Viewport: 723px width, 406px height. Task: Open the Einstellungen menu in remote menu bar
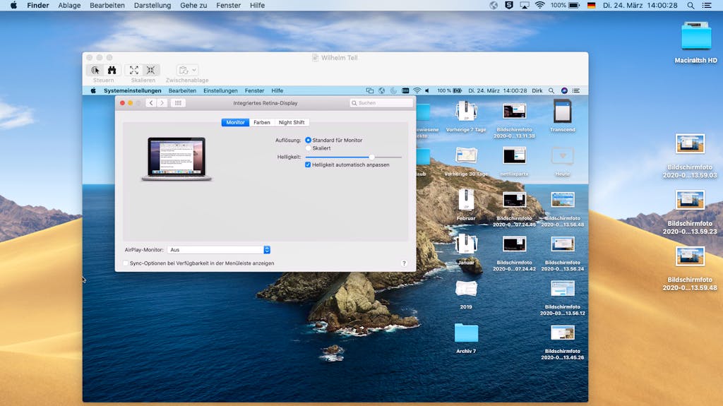click(x=220, y=91)
